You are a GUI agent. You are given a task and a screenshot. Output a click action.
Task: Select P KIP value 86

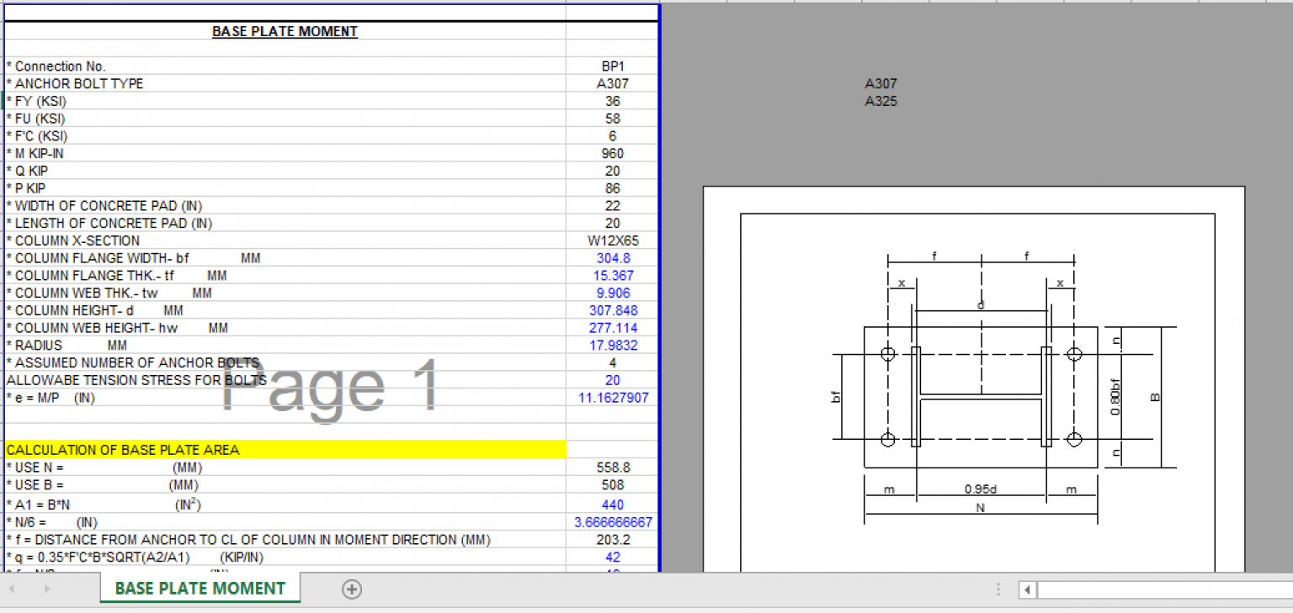613,188
